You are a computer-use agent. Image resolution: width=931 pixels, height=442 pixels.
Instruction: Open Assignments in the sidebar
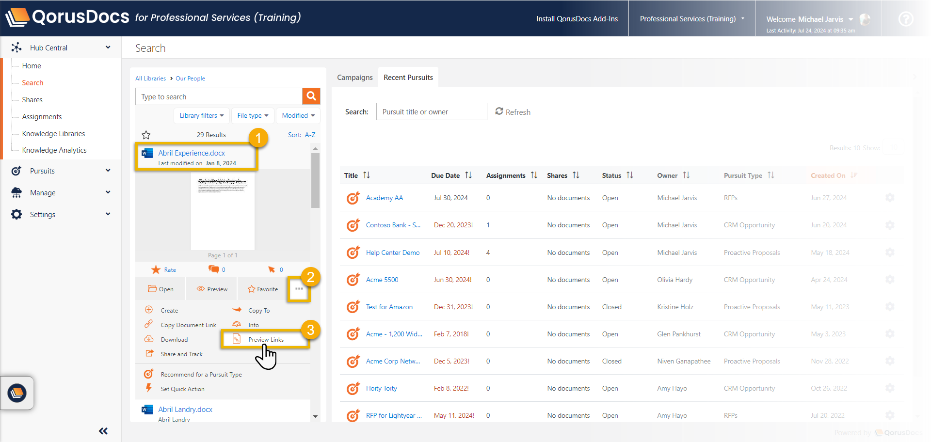click(x=42, y=116)
